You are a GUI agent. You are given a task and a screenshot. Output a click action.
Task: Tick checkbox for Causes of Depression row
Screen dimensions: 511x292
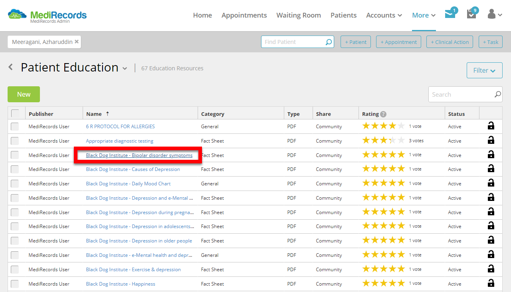tap(15, 169)
